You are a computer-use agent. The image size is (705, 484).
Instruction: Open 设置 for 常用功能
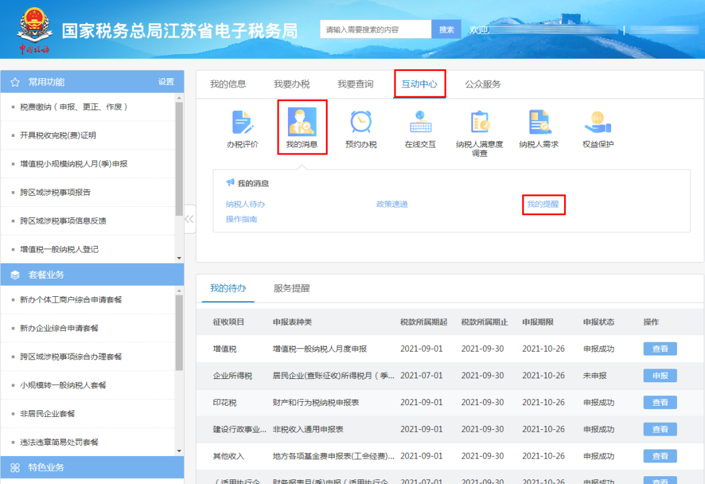[x=166, y=82]
